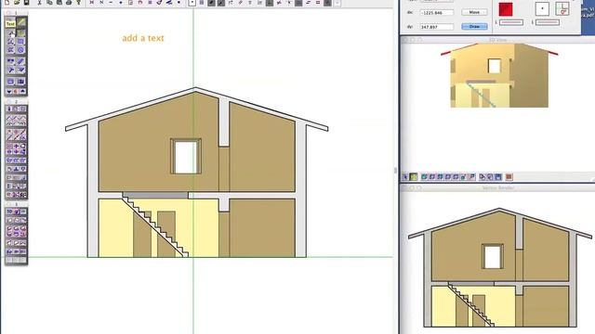This screenshot has width=595, height=334.
Task: Click the line style bar under the dot box
Action: (x=548, y=22)
